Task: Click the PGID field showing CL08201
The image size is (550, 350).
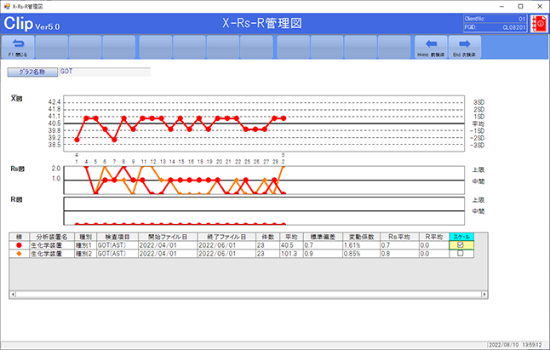Action: pos(495,27)
